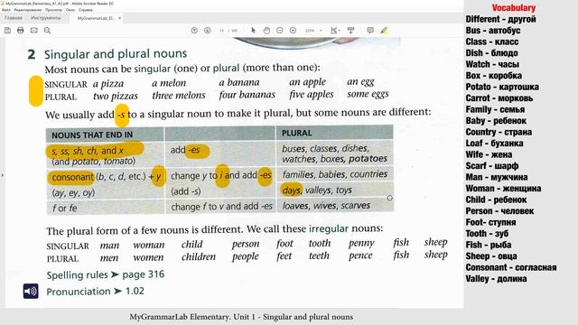Open the Find text magnifier tool

pyautogui.click(x=47, y=31)
